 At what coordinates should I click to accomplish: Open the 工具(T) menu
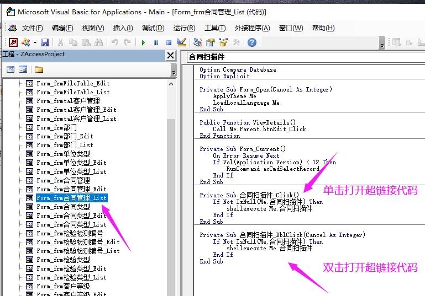pos(215,28)
